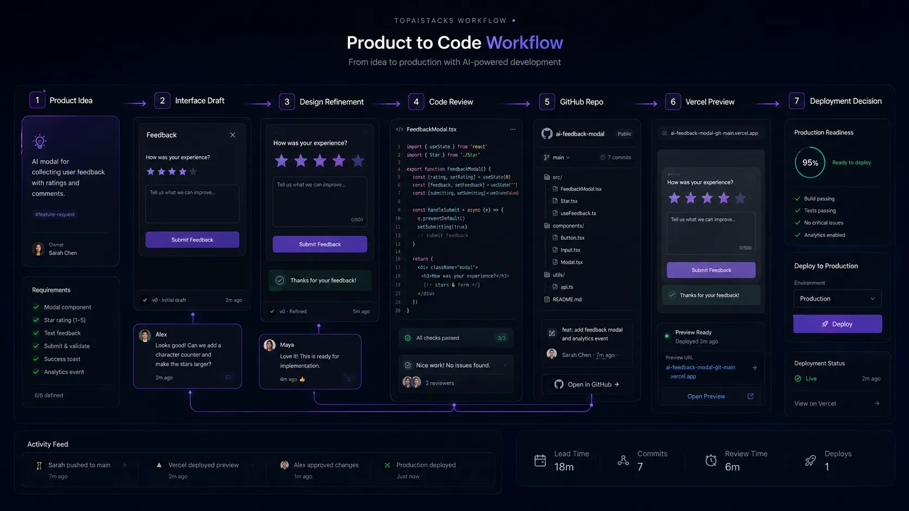
Task: Toggle the Star rating (1–5) requirement check
Action: 36,320
